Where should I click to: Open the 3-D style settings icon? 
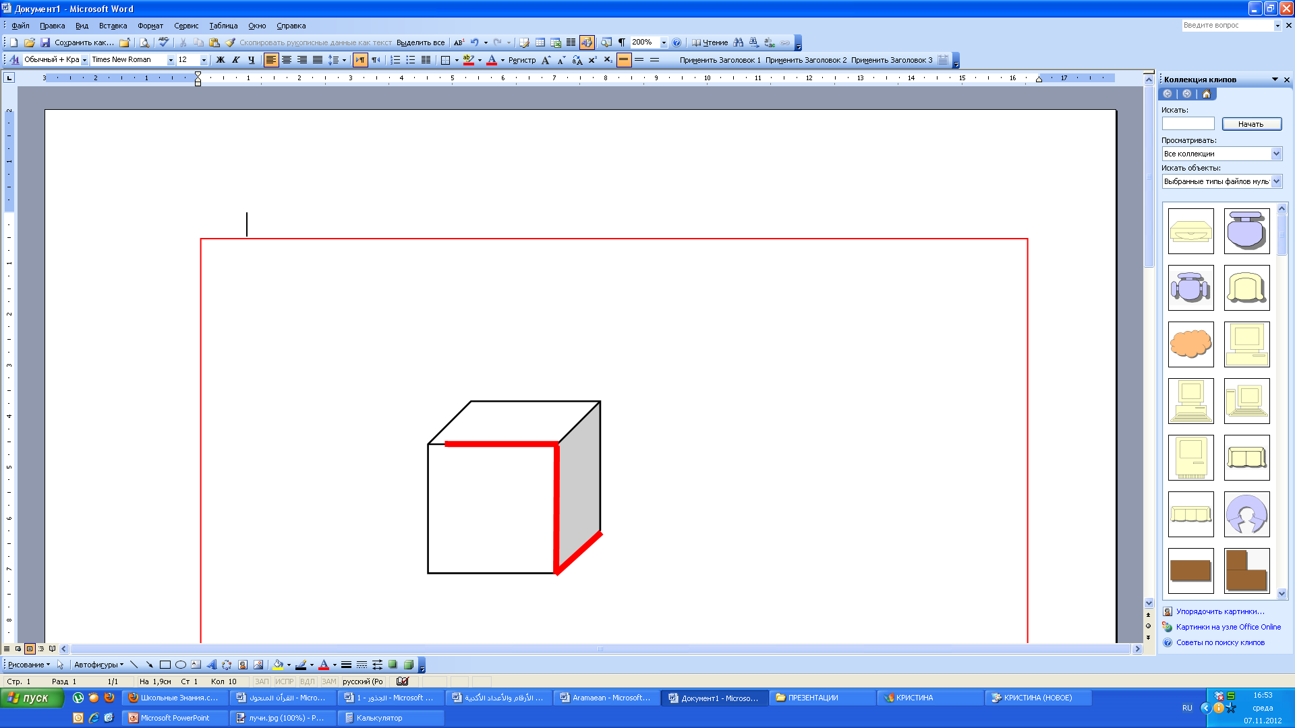[409, 665]
